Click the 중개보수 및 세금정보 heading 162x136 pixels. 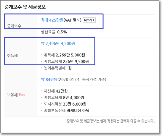(x=25, y=7)
